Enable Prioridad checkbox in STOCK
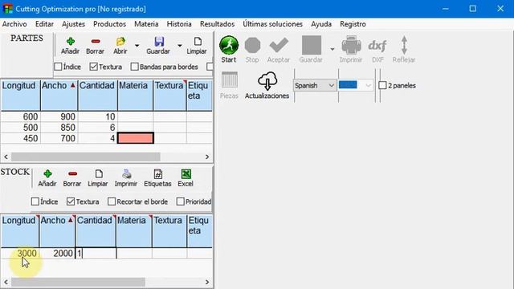 (x=180, y=201)
